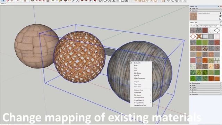Select the woven lattice sphere in viewport
Viewport: 222px width, 125px height.
[x=79, y=57]
